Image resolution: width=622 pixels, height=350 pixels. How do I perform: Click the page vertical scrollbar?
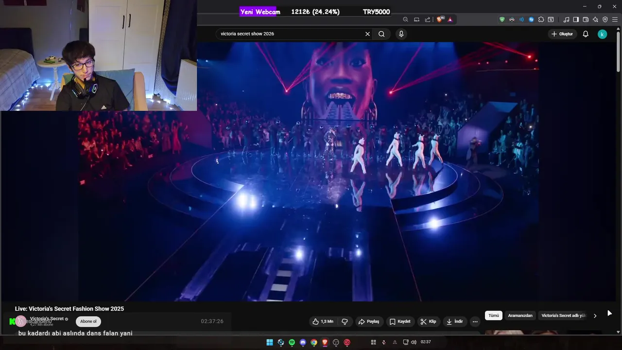click(x=618, y=51)
